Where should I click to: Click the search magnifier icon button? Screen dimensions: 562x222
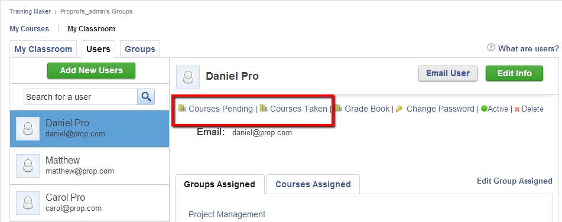(146, 97)
